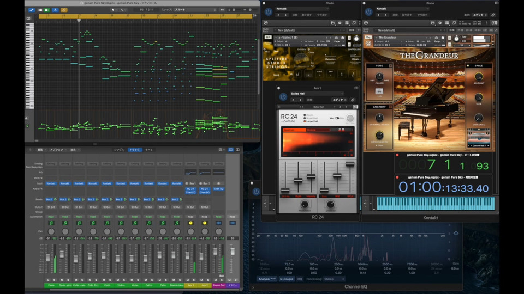Click the Violin channel volume fader
This screenshot has height=294, width=524.
point(104,256)
